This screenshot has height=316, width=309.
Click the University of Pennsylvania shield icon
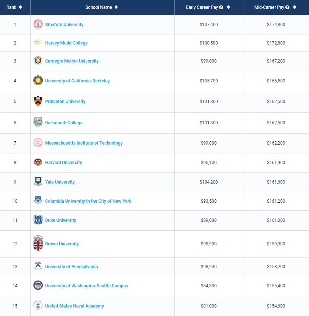pyautogui.click(x=38, y=266)
